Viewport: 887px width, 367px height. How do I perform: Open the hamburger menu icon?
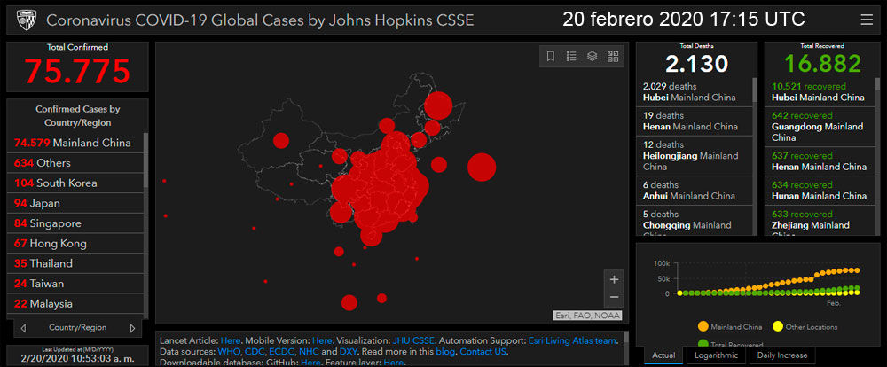(866, 20)
